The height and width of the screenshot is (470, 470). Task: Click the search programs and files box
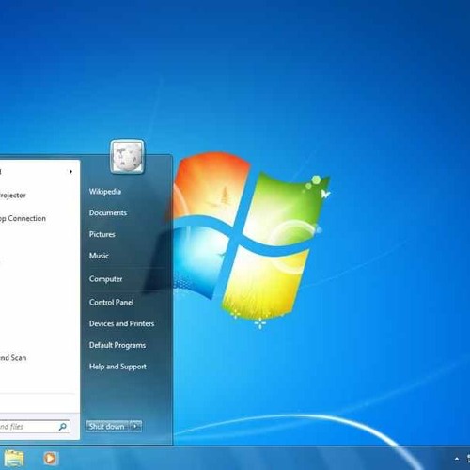[x=35, y=427]
